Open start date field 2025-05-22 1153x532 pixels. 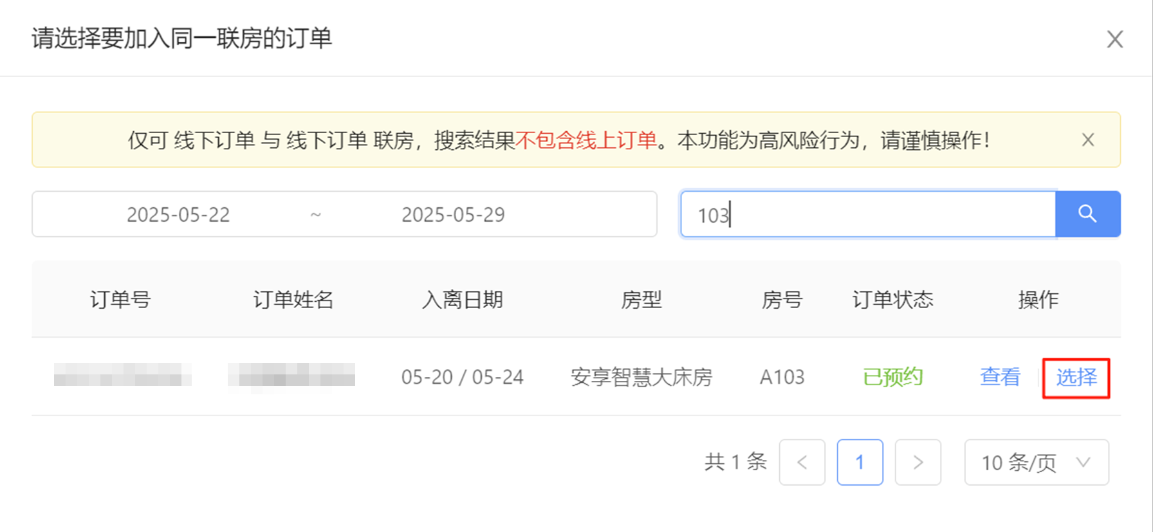[x=178, y=214]
